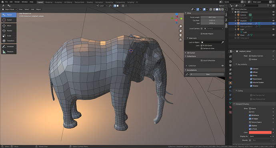Enable Shadow Catcher checkbox

[x=250, y=56]
